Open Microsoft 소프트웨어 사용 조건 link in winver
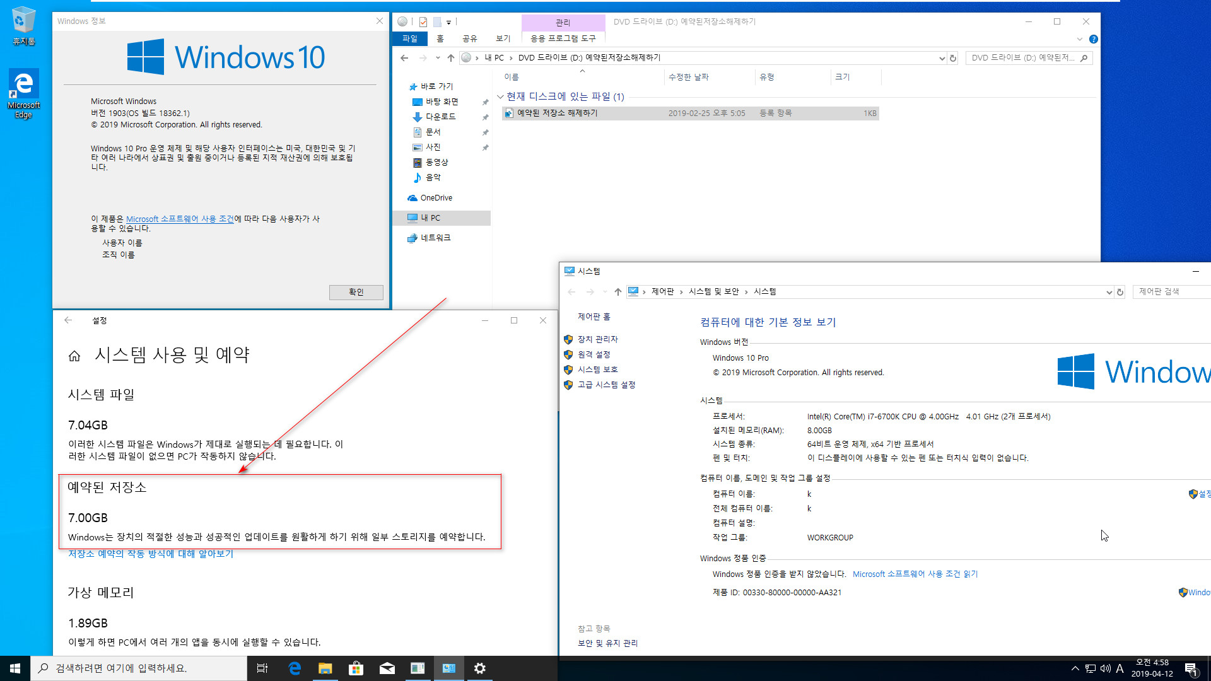This screenshot has width=1211, height=681. [x=180, y=219]
